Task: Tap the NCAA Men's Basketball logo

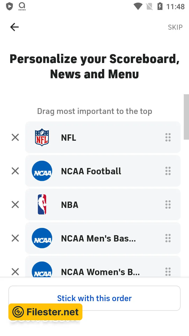Action: [42, 238]
